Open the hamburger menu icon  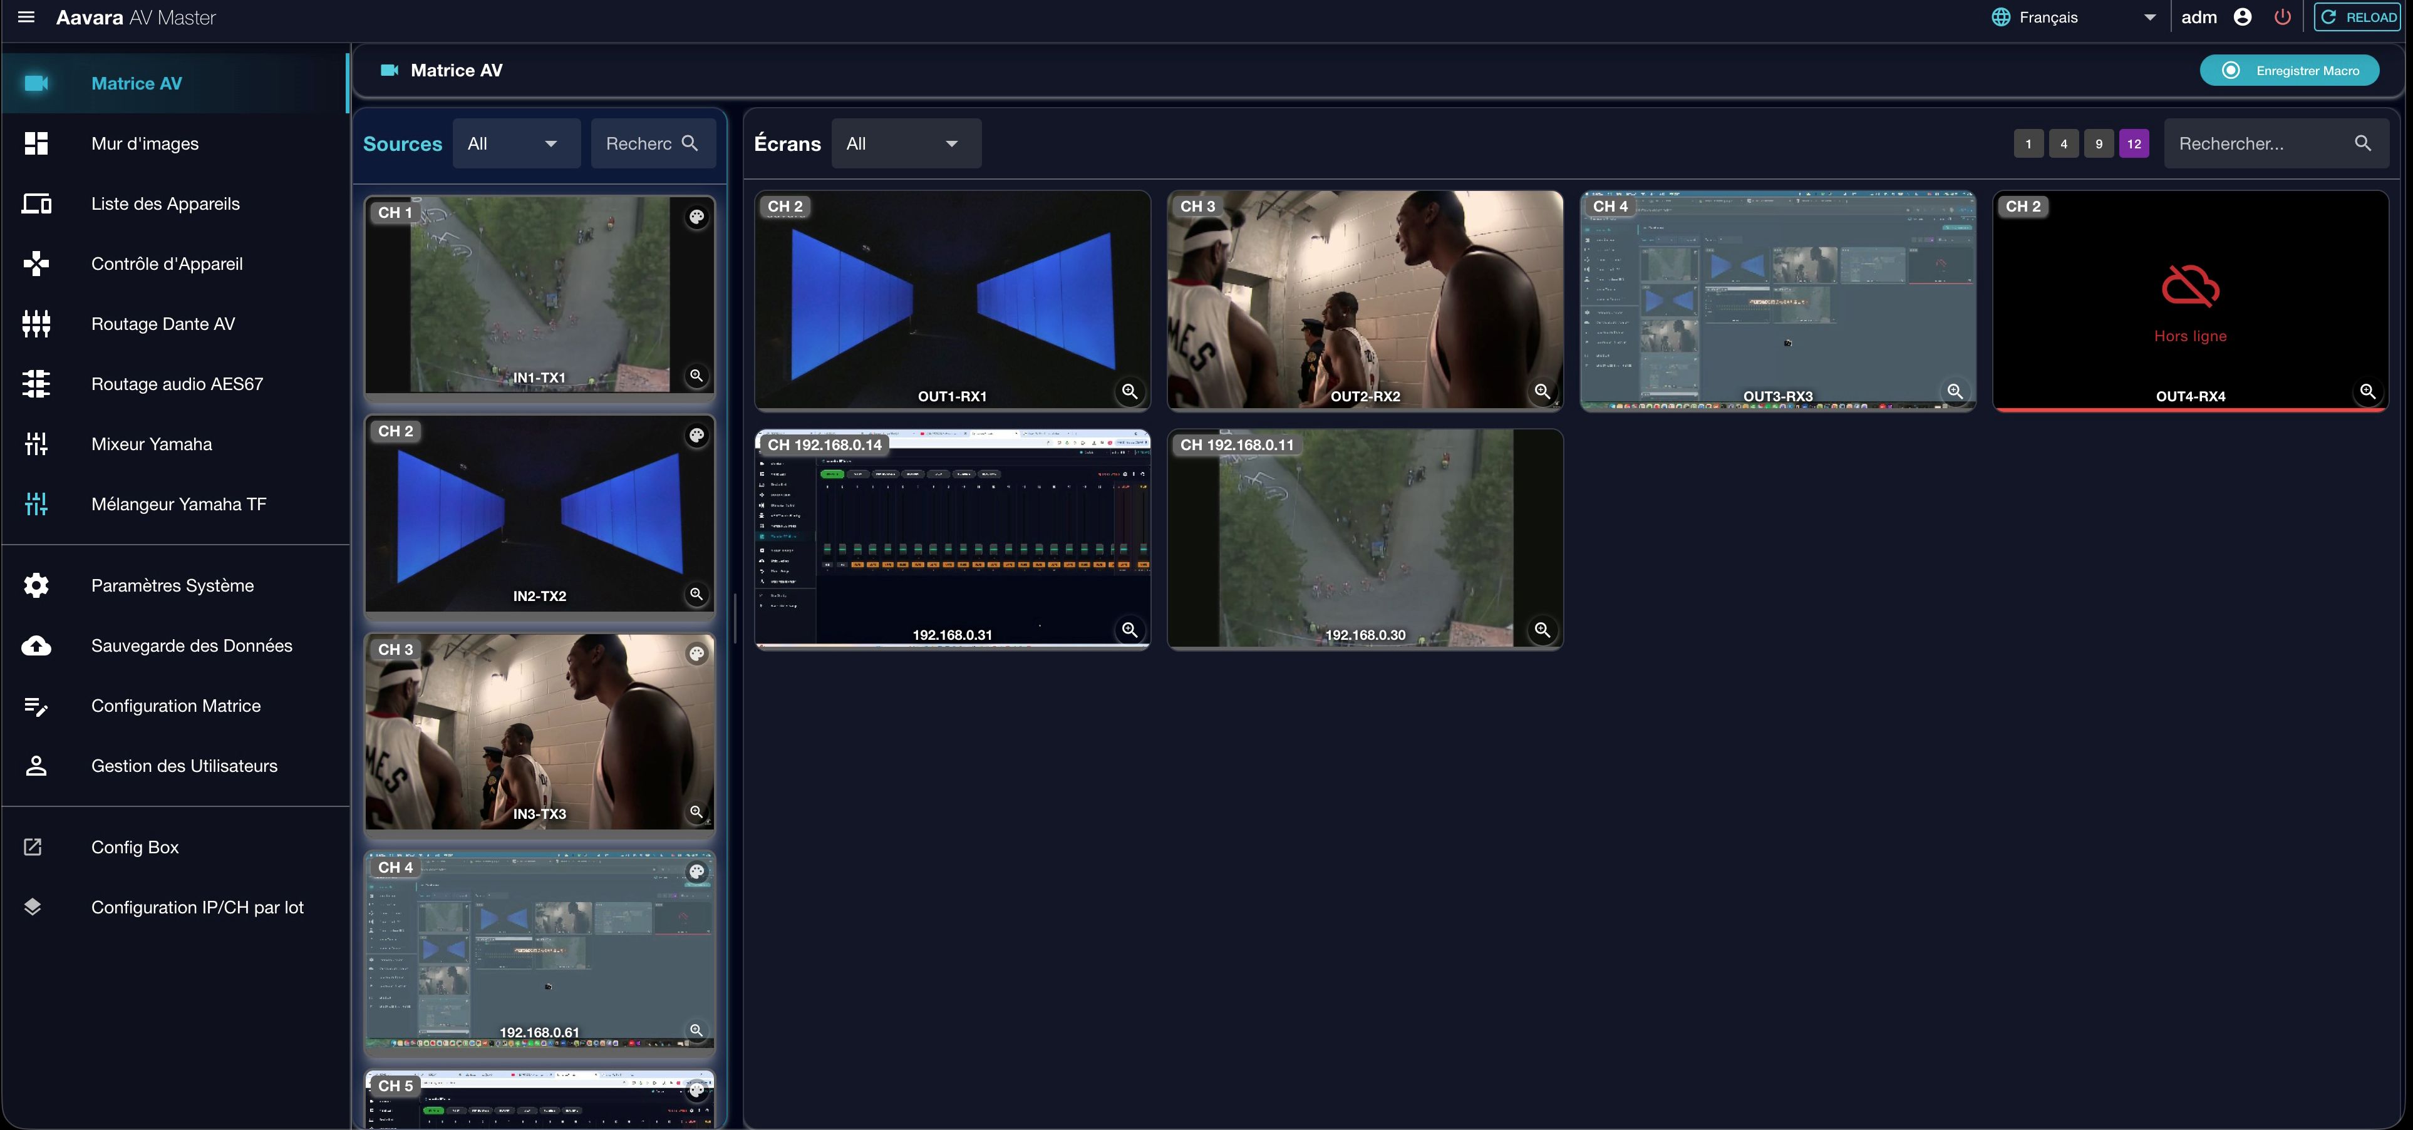[26, 17]
